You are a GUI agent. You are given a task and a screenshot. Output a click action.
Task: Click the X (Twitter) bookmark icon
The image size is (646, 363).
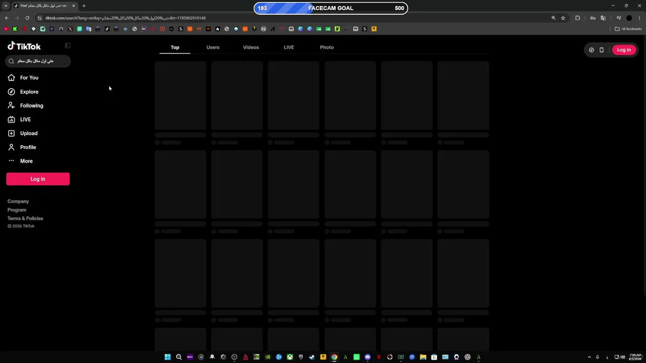(70, 29)
